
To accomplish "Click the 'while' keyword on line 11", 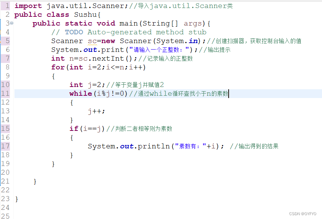I will pos(81,93).
